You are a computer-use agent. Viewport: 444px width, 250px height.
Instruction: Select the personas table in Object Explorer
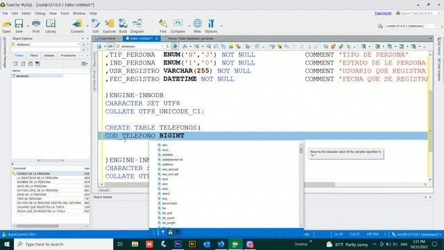click(x=22, y=76)
